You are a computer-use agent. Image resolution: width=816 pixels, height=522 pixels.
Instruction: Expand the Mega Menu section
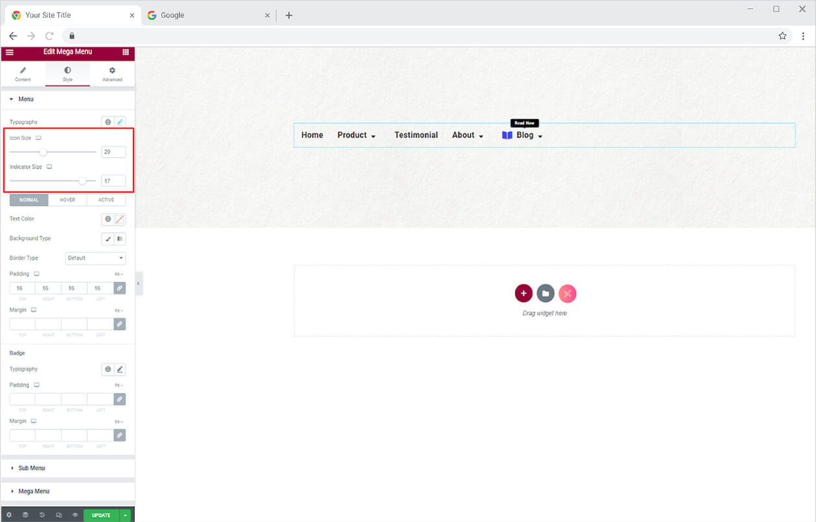tap(34, 491)
